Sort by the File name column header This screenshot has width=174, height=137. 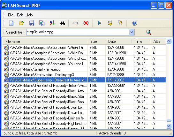(45, 42)
